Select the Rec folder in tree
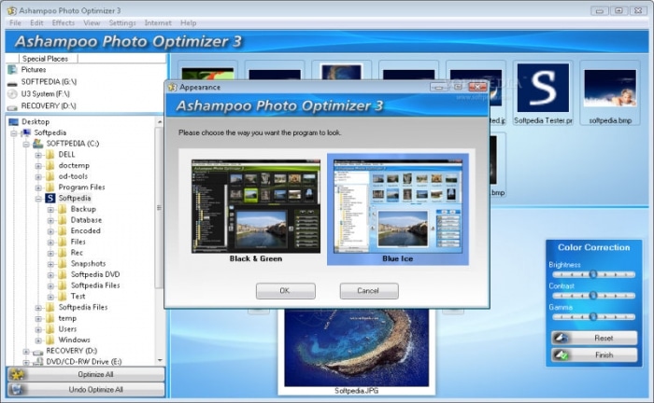 coord(77,253)
